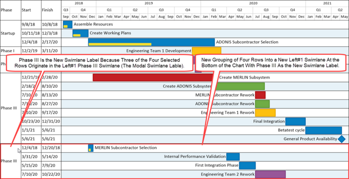Click the 'Internal Performance Validation' label text
This screenshot has height=179, width=349.
click(195, 156)
